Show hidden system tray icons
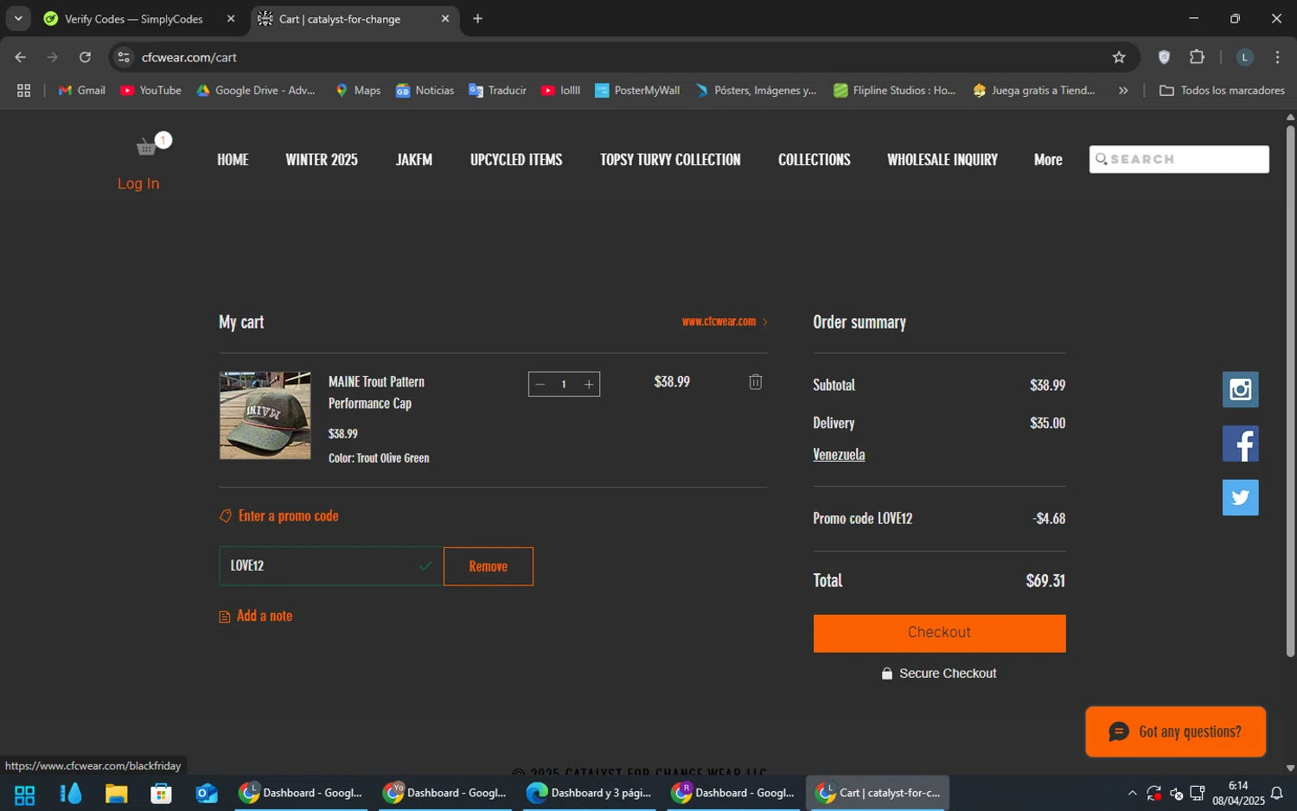This screenshot has width=1297, height=811. pyautogui.click(x=1132, y=793)
